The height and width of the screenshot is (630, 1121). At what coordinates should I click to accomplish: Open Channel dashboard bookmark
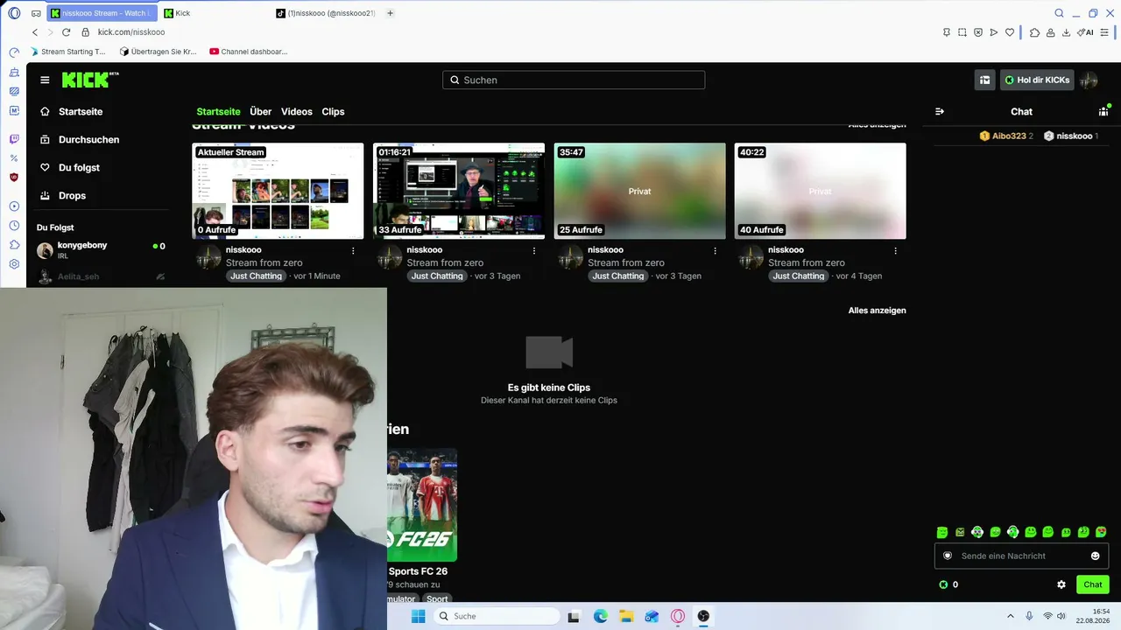click(x=249, y=52)
